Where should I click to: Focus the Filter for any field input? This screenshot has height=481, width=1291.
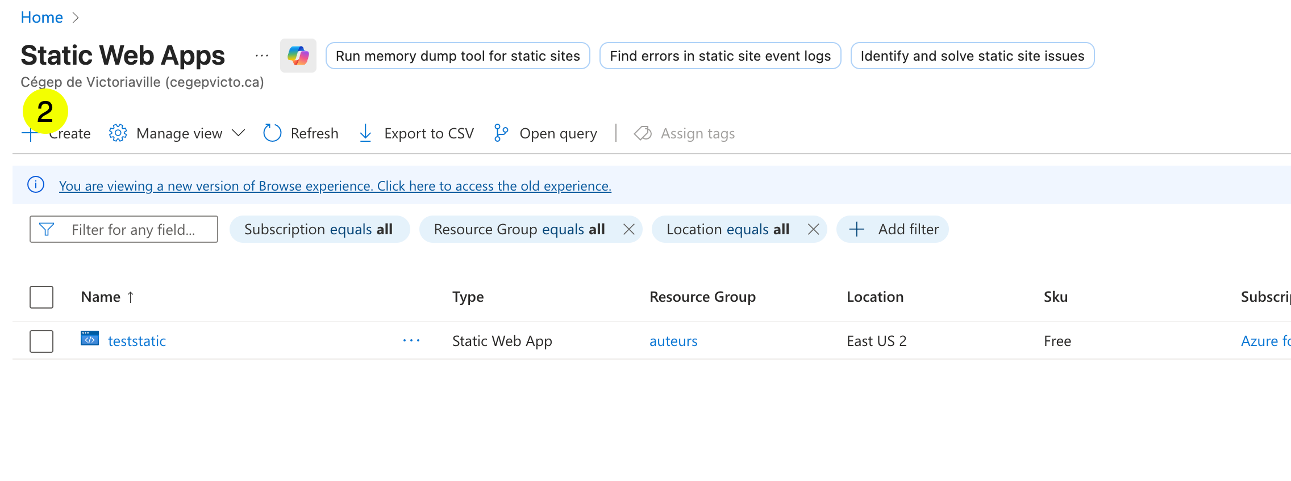124,229
